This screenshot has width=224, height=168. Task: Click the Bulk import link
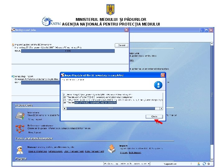(135, 152)
